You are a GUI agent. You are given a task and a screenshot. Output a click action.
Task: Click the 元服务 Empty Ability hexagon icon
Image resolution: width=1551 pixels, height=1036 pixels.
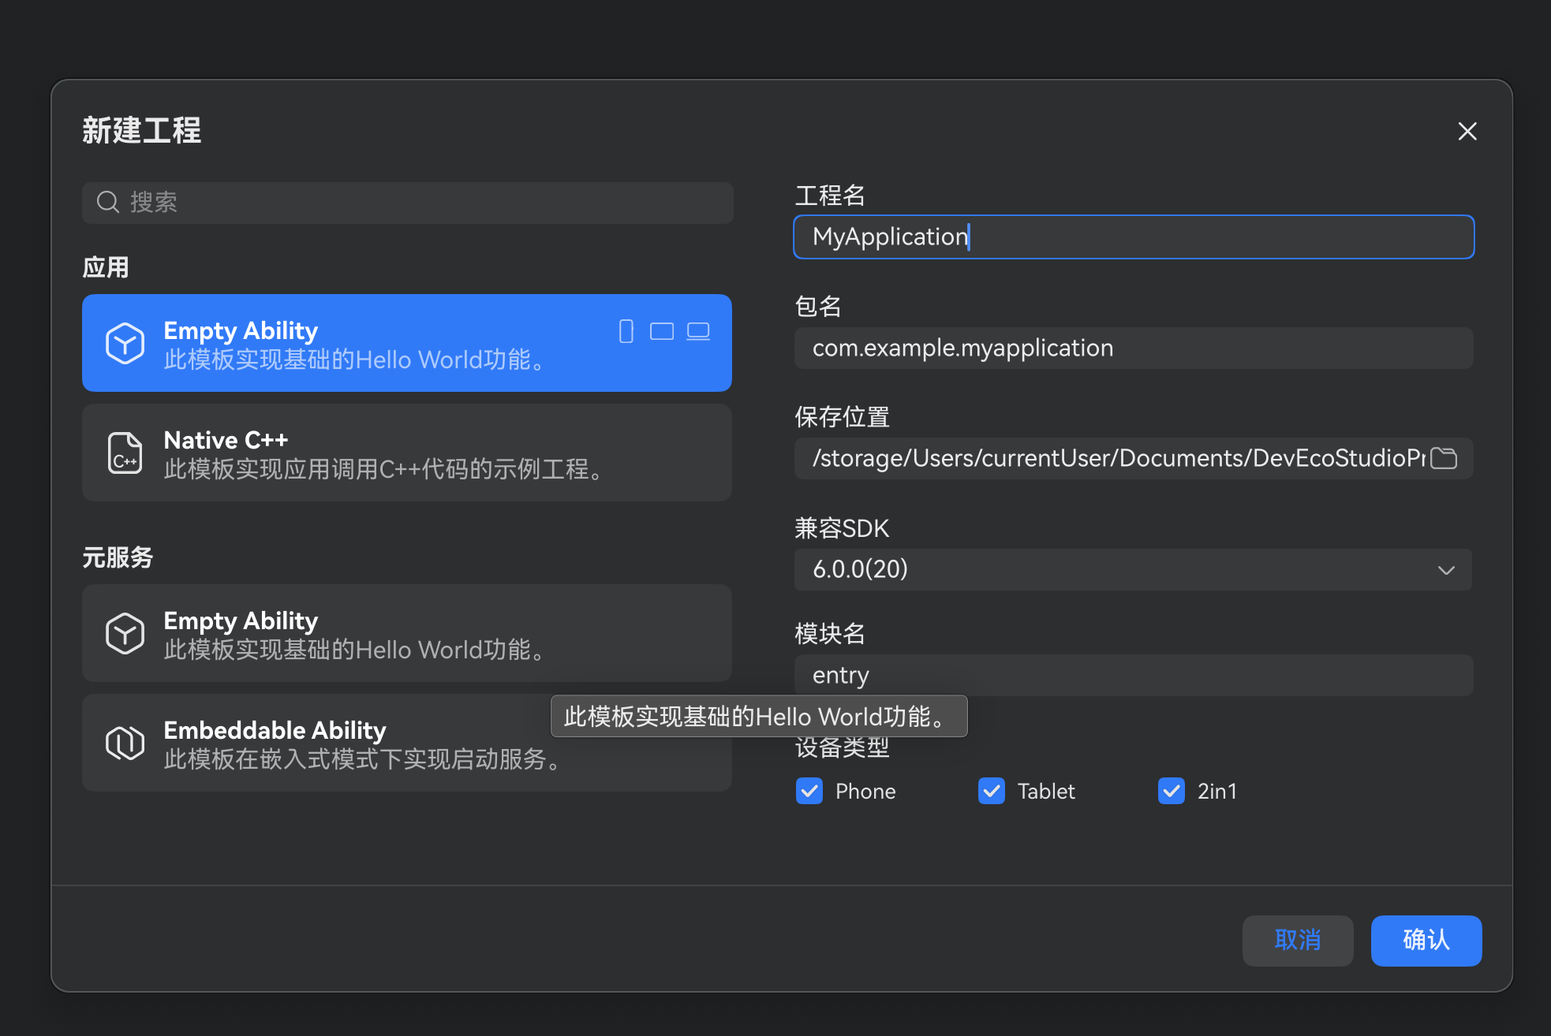(x=125, y=633)
